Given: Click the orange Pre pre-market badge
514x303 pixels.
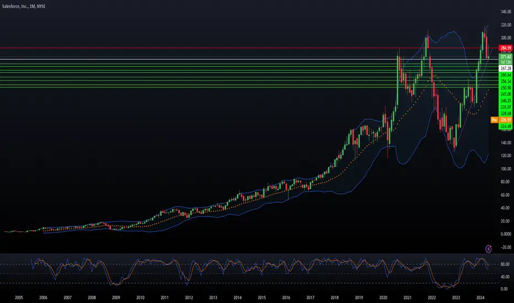Looking at the screenshot, I should coord(494,120).
